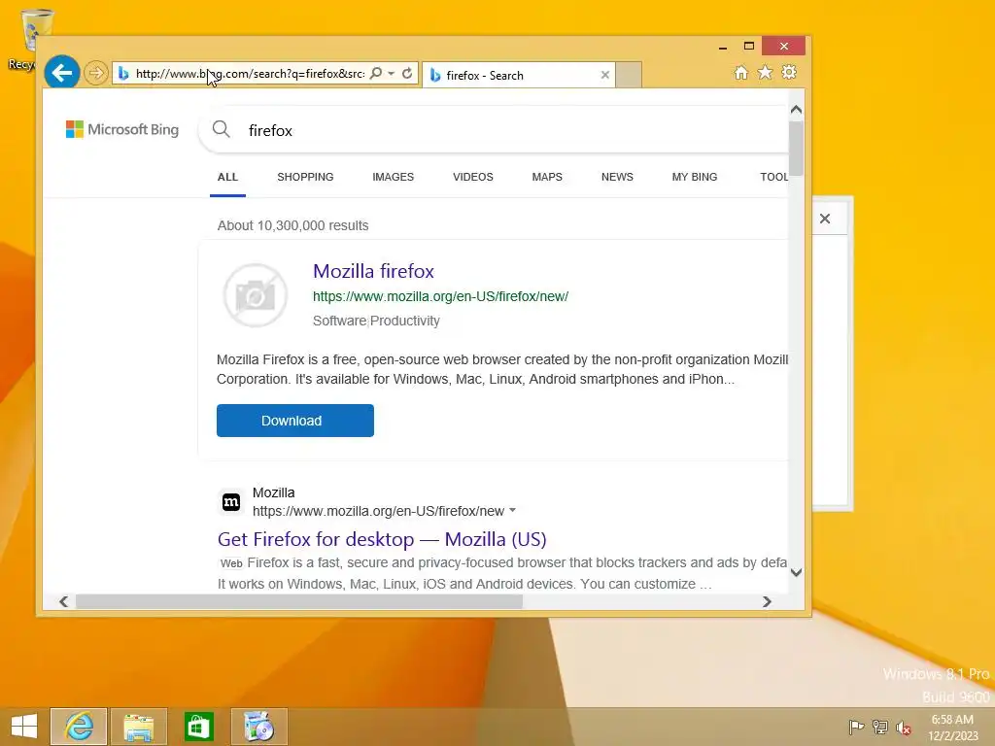Click the 'Software' category text

[x=339, y=321]
